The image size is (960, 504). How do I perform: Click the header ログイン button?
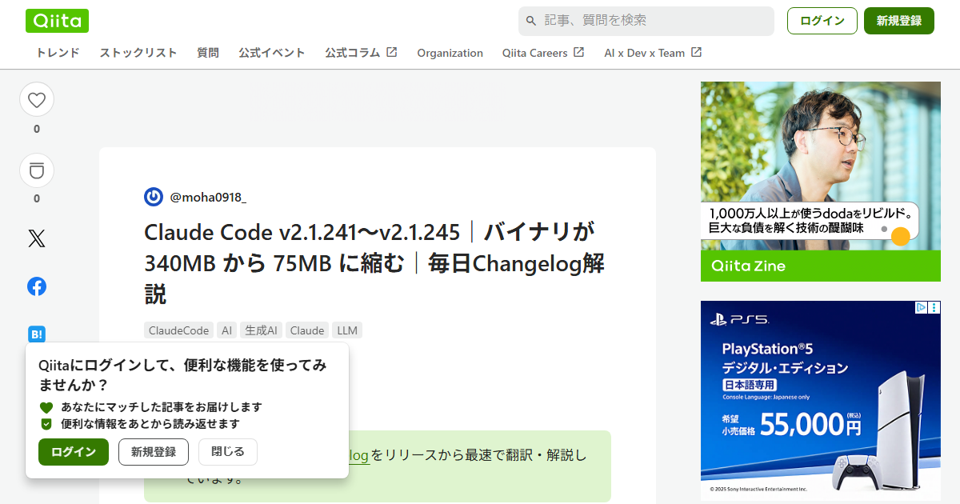point(822,21)
